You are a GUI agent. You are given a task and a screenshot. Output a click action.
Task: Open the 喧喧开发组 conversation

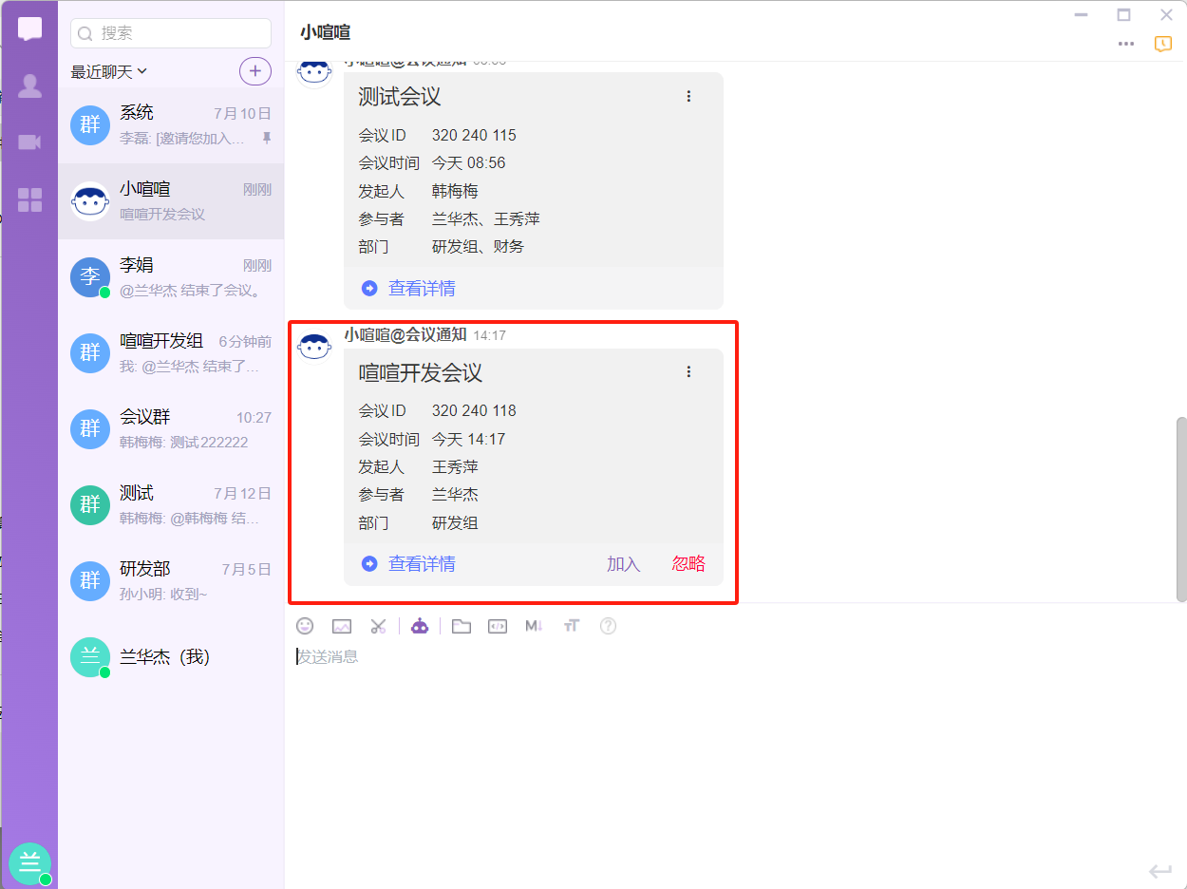(x=171, y=353)
